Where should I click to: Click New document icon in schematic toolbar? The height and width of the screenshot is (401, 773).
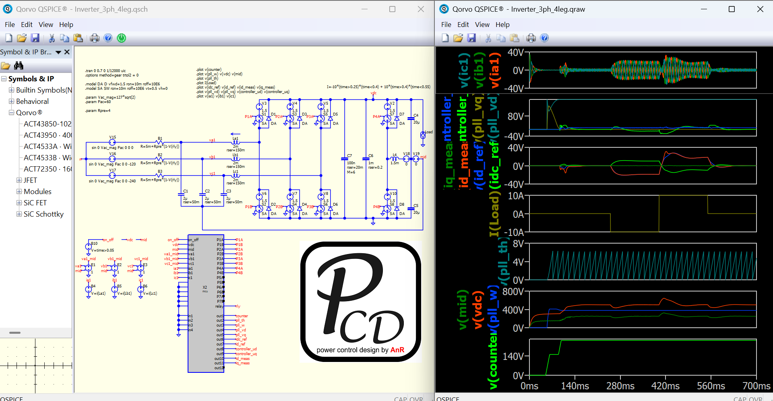tap(8, 38)
